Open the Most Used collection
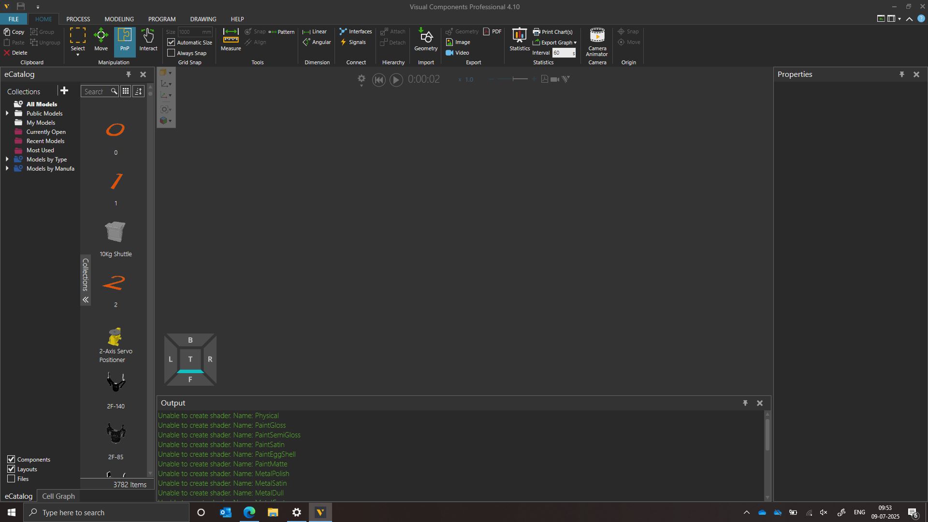Viewport: 928px width, 522px height. point(40,150)
